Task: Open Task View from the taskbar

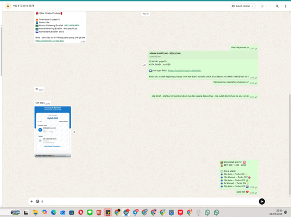Action: coord(26,212)
